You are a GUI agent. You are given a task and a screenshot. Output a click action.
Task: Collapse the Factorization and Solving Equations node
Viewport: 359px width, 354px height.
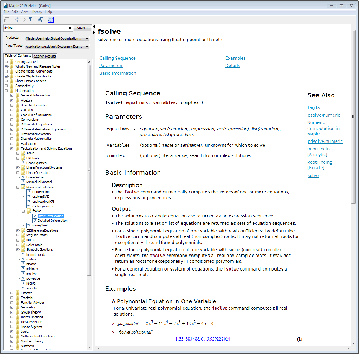click(x=11, y=149)
